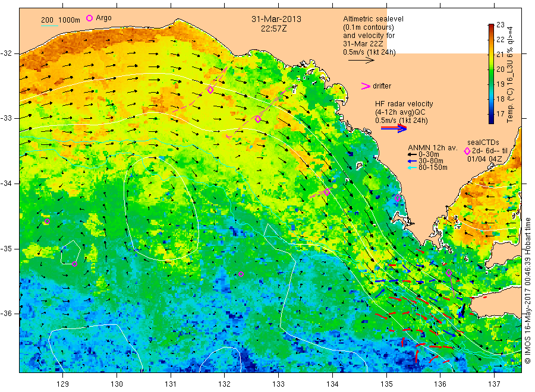Click the green 20°C section of colorbar
The width and height of the screenshot is (535, 392).
click(x=491, y=69)
